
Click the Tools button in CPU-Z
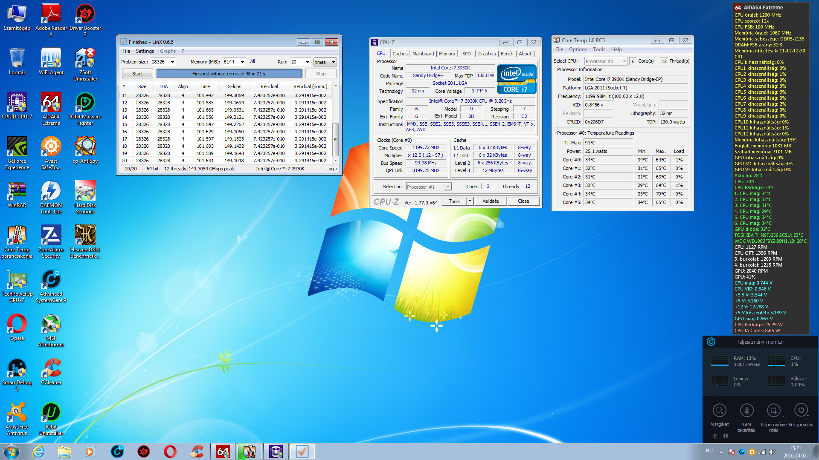[x=454, y=201]
